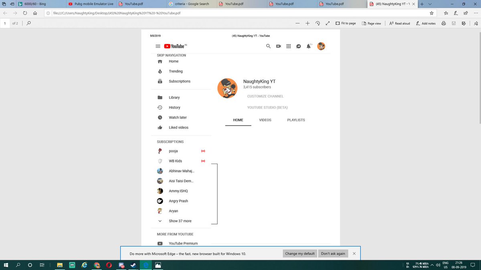This screenshot has width=481, height=270.
Task: Click Add notes button
Action: 426,23
